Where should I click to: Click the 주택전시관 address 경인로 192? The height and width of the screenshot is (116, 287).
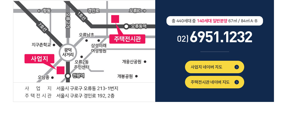87,96
